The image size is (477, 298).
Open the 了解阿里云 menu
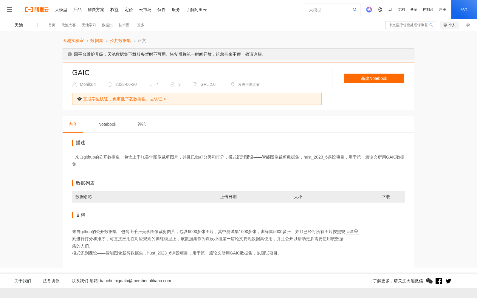pyautogui.click(x=196, y=10)
